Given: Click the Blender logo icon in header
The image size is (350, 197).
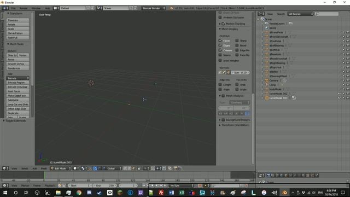Looking at the screenshot, I should (x=171, y=8).
